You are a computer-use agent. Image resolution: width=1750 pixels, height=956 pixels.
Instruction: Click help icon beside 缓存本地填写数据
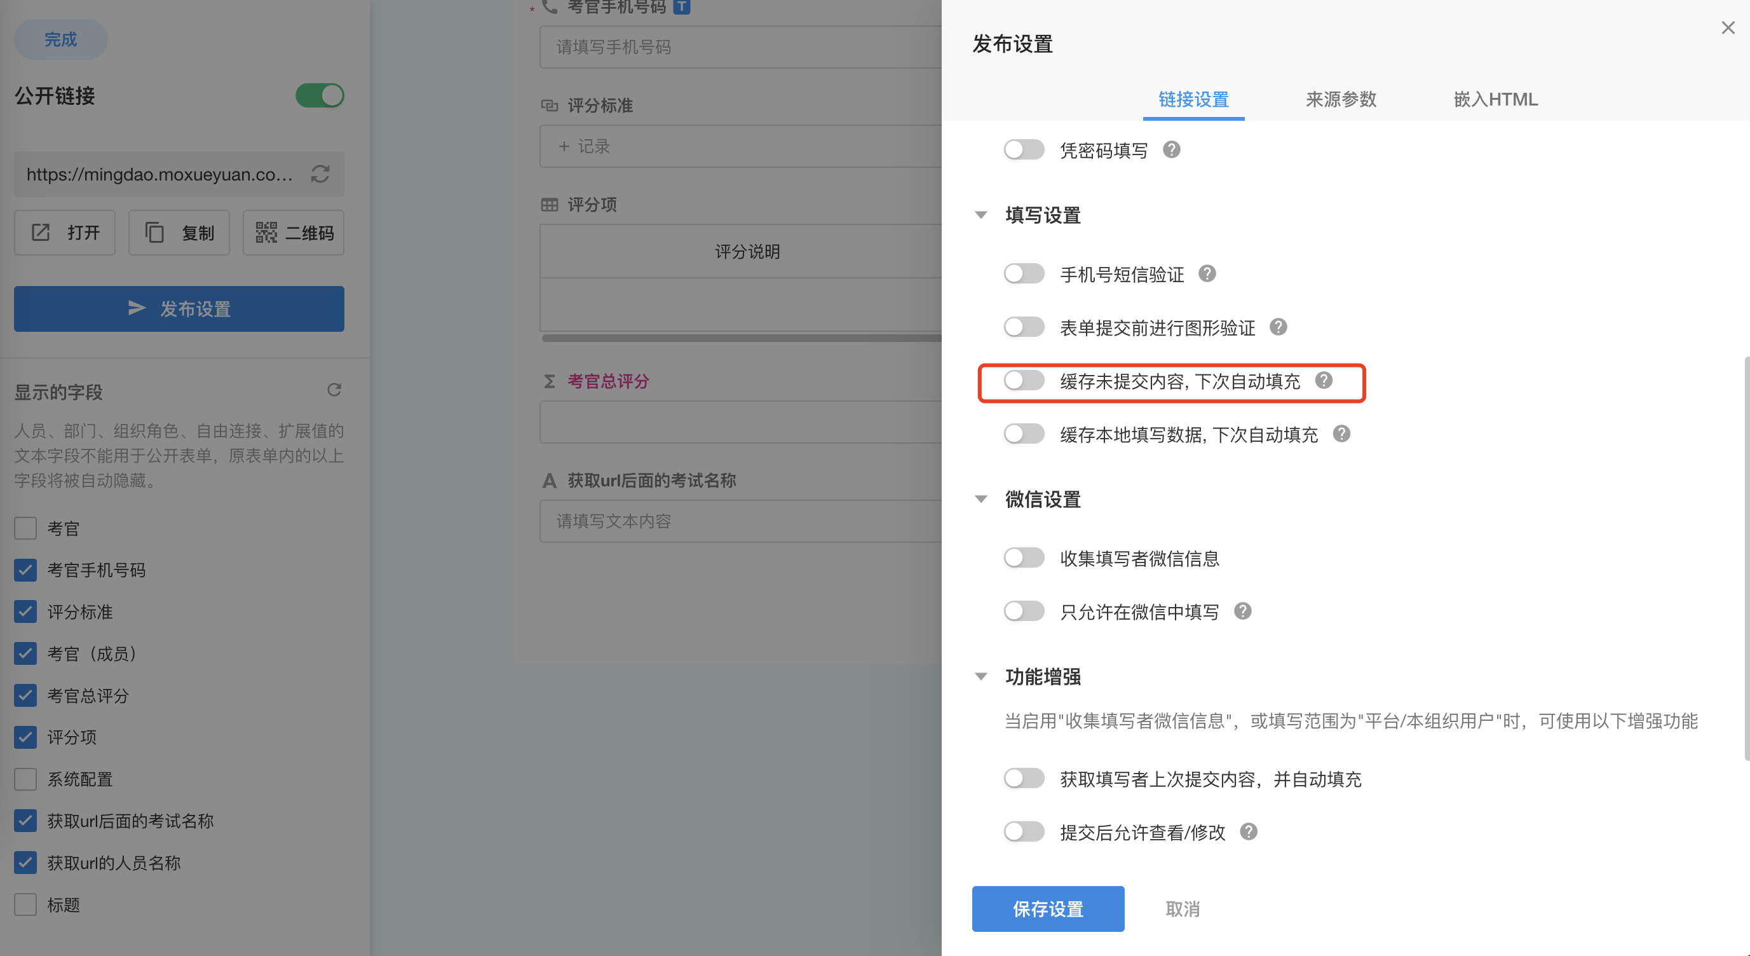click(x=1341, y=434)
